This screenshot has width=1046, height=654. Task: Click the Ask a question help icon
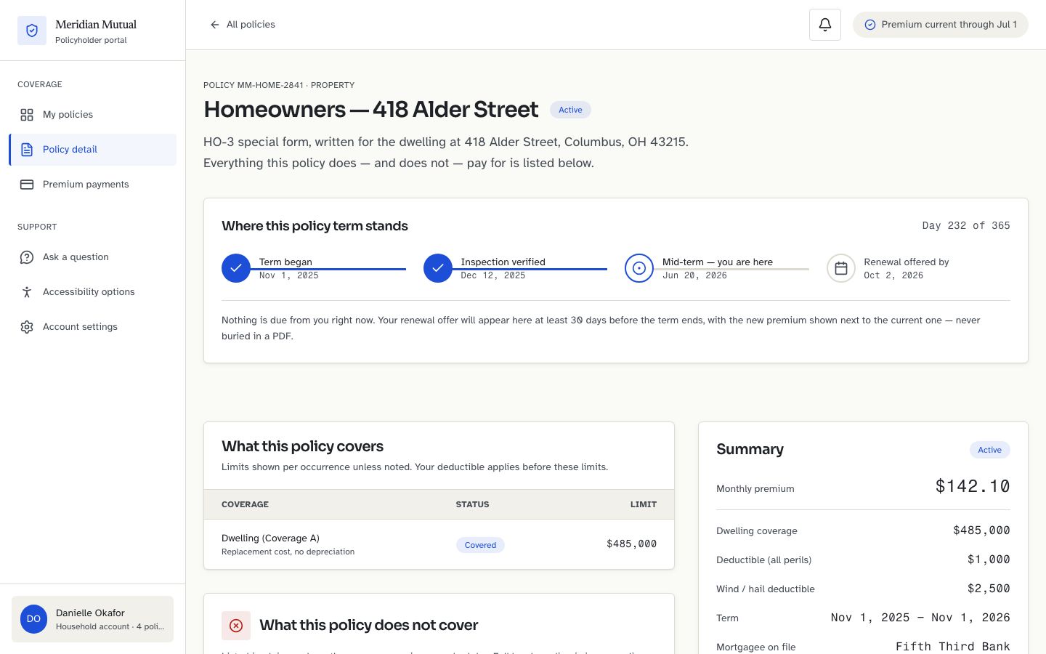pos(27,257)
